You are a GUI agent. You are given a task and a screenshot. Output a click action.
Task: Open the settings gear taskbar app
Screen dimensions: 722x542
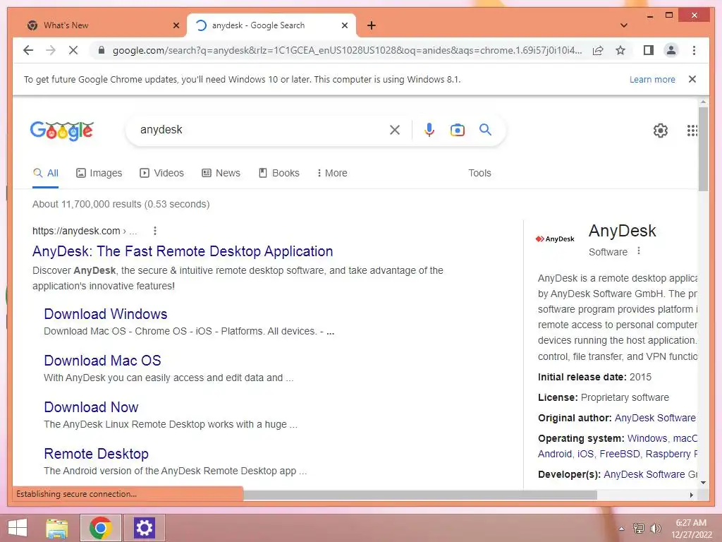click(144, 528)
